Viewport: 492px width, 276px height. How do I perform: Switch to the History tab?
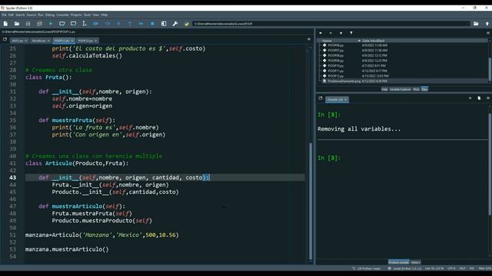coord(415,262)
